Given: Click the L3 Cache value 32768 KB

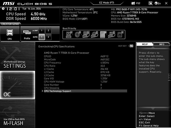Looking at the screenshot, I should (x=105, y=75).
